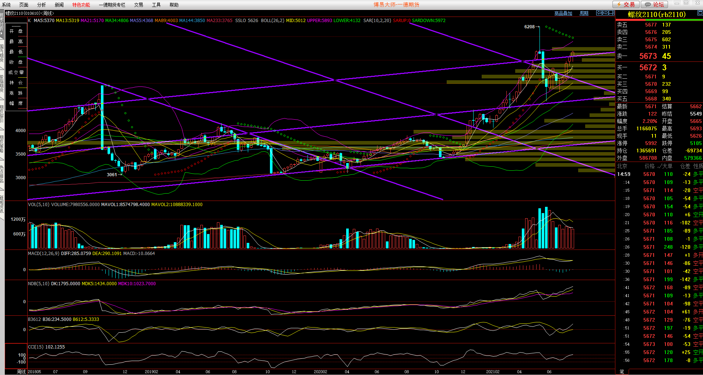Image resolution: width=703 pixels, height=375 pixels.
Task: Click the 商品叠加 overlay link
Action: point(563,13)
